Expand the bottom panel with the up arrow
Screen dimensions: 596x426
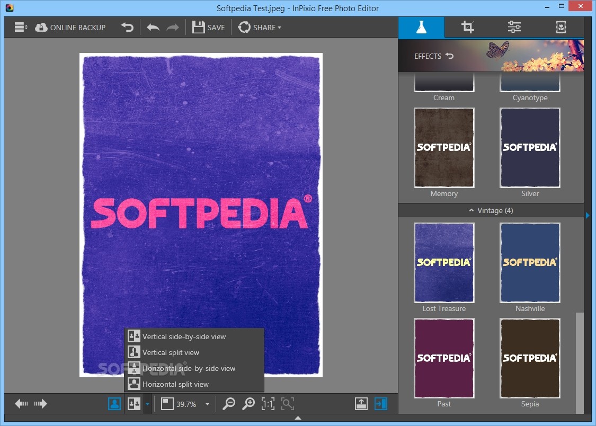[x=298, y=418]
